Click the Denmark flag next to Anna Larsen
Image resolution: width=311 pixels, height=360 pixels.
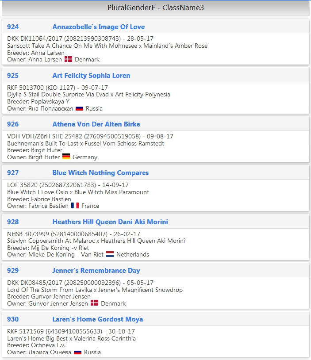[68, 59]
